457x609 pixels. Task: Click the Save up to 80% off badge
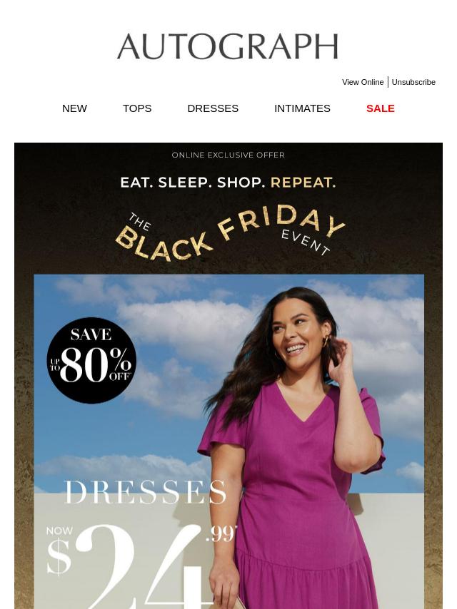[91, 360]
